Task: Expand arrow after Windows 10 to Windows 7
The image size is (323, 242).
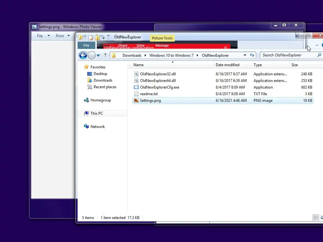Action: (197, 55)
